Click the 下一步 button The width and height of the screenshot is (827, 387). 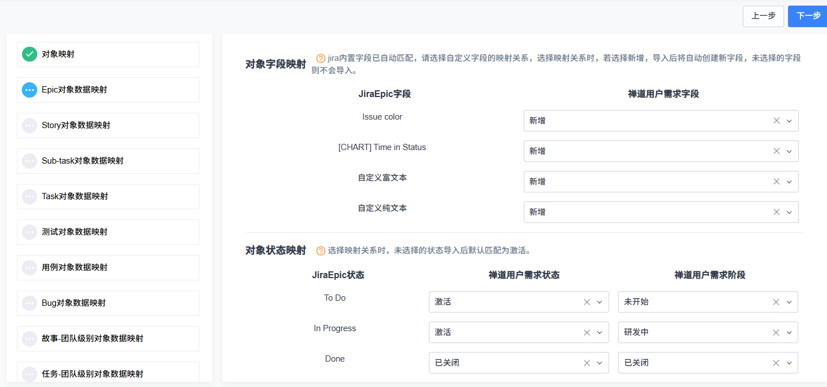click(808, 16)
